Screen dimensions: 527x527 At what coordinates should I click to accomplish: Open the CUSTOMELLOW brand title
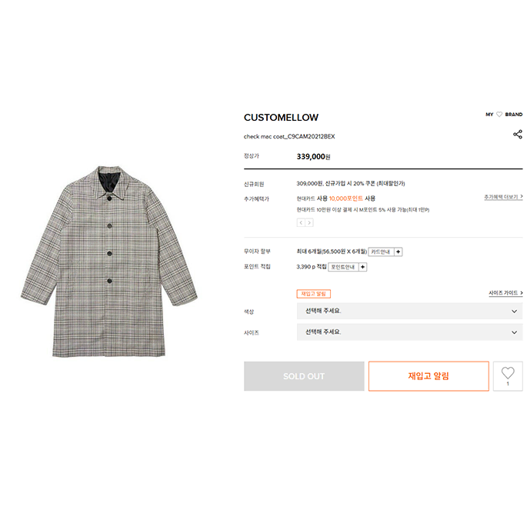281,117
